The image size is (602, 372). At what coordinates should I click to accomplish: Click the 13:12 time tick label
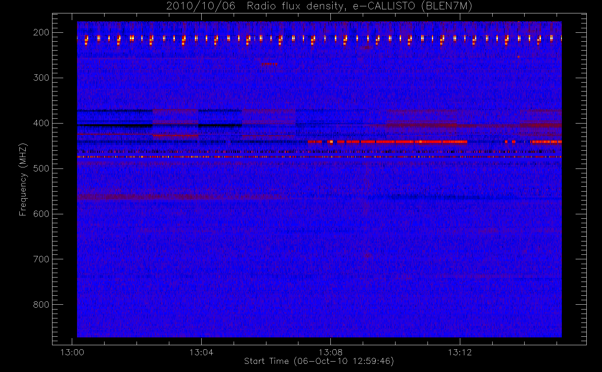tap(460, 352)
